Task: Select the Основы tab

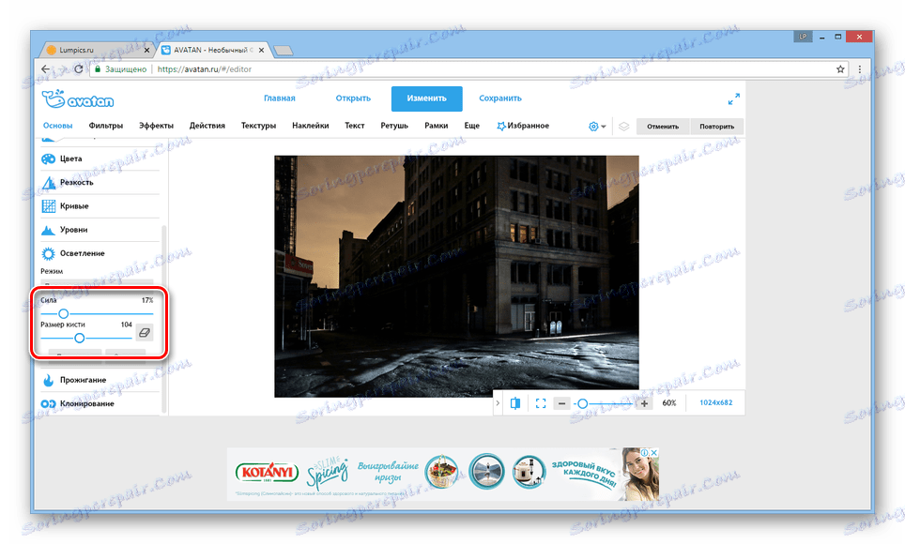Action: (x=57, y=126)
